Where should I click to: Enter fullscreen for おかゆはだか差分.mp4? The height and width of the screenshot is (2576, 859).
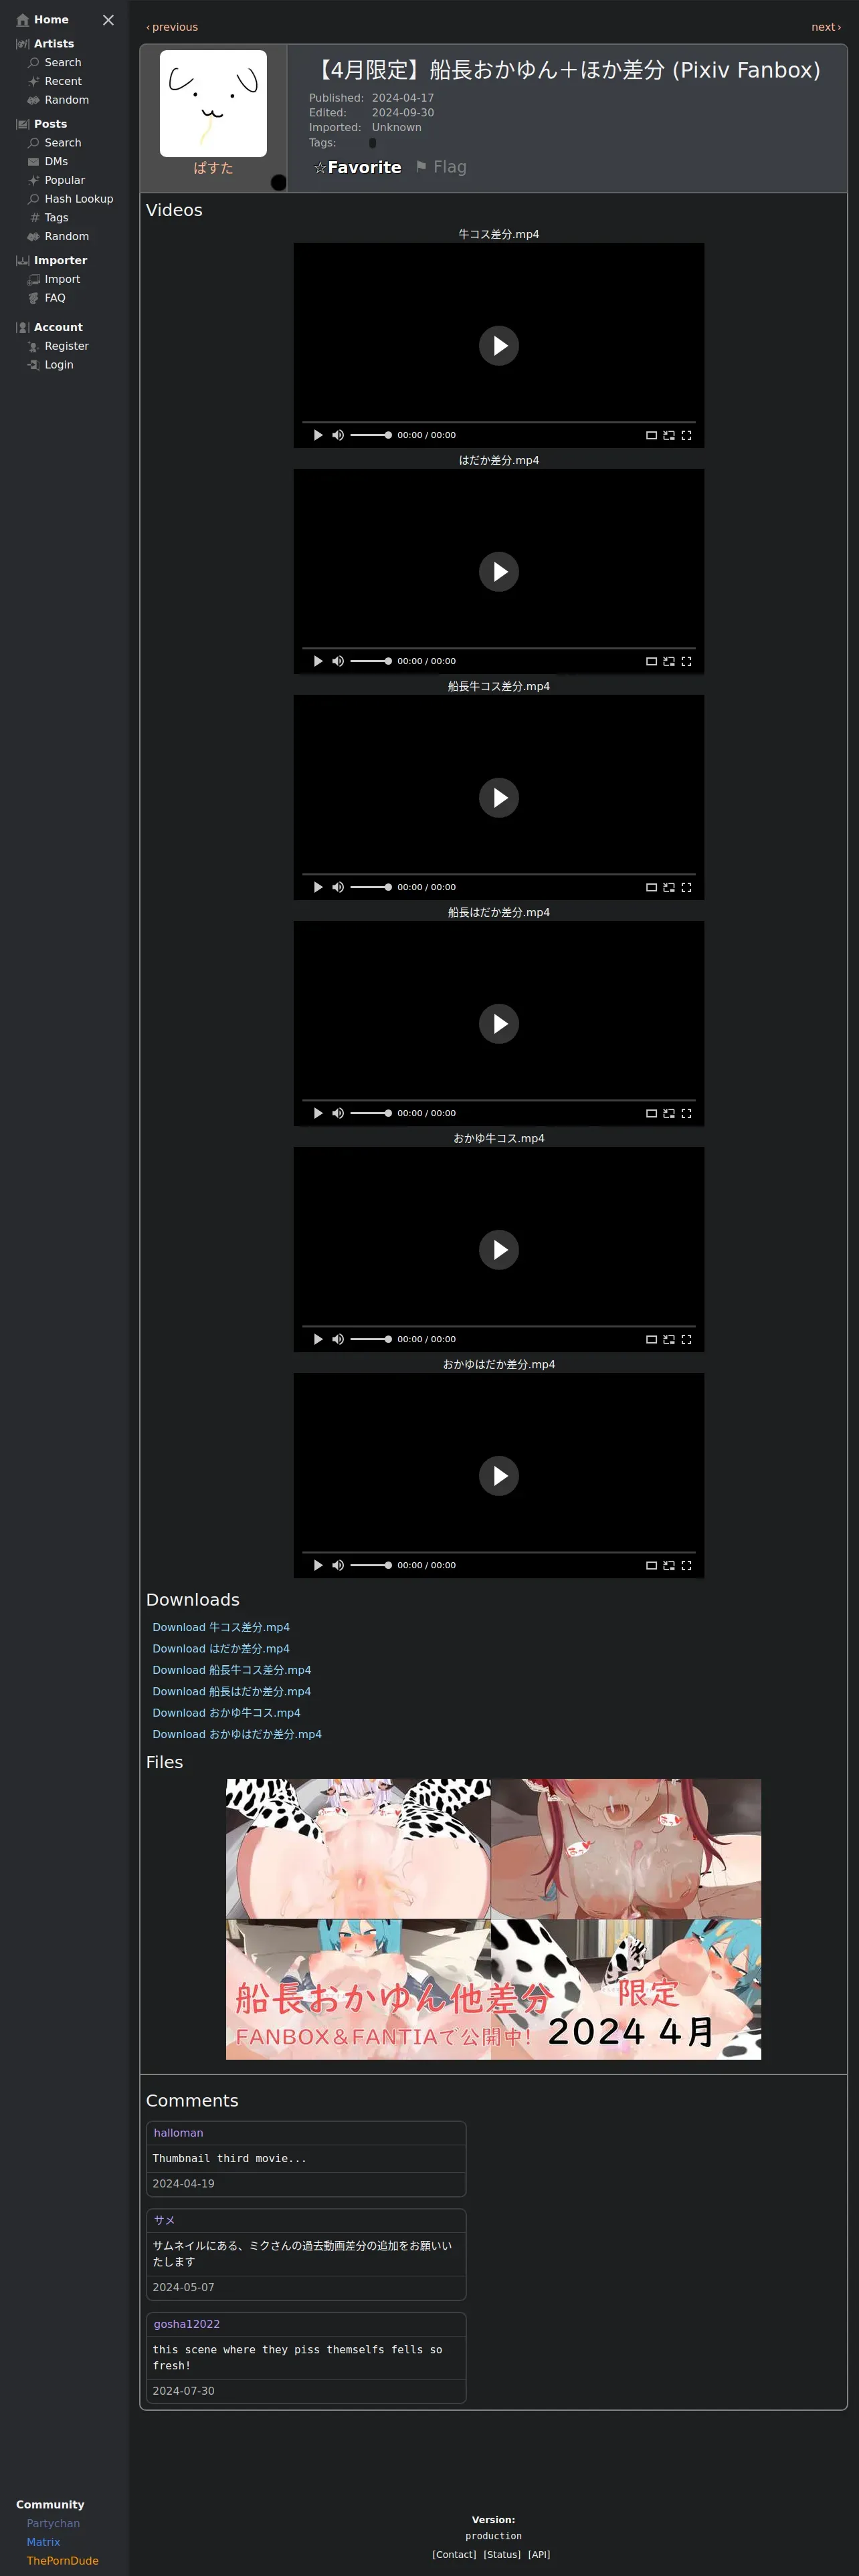[x=686, y=1565]
